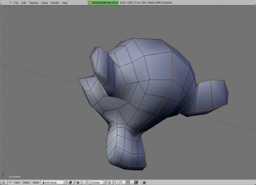Open the viewport Select menu
The image size is (256, 185).
click(x=26, y=182)
